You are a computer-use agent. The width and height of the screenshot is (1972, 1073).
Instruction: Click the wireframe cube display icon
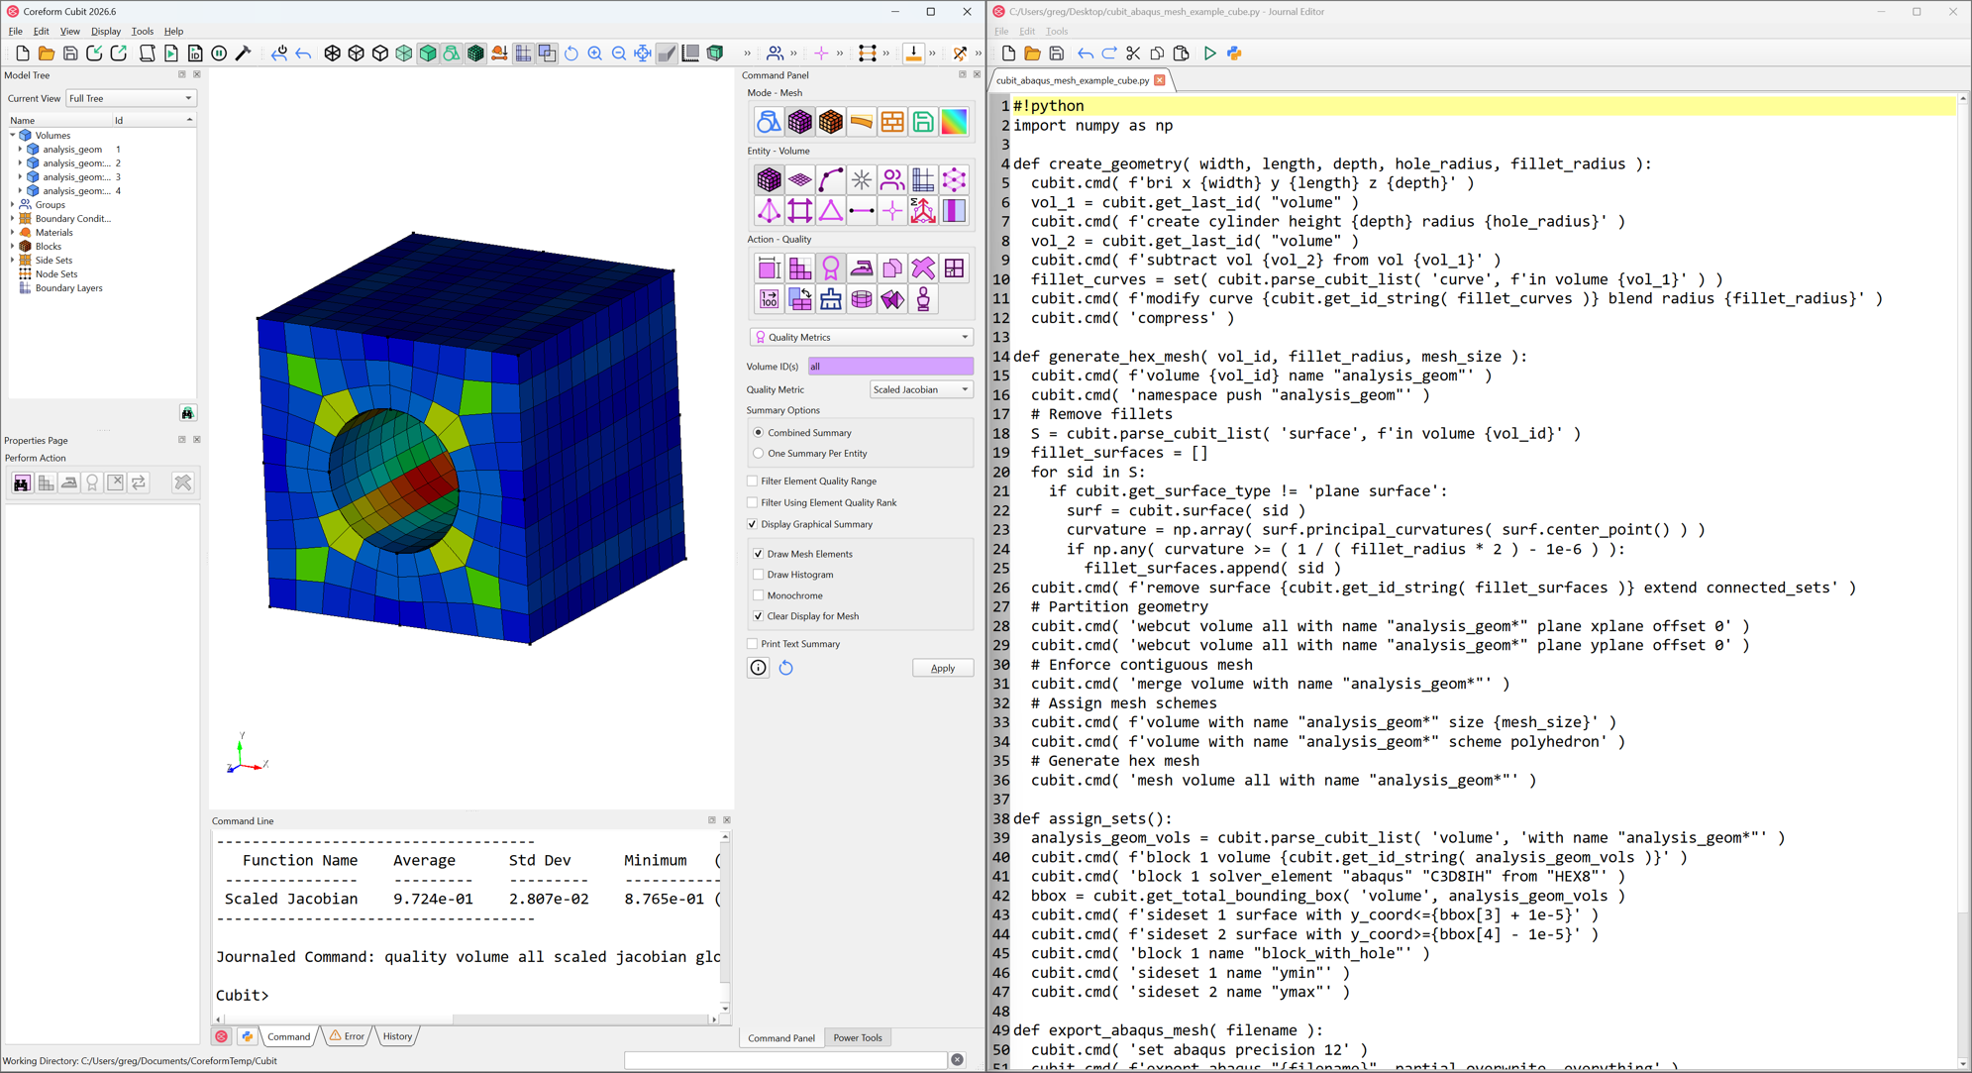332,54
